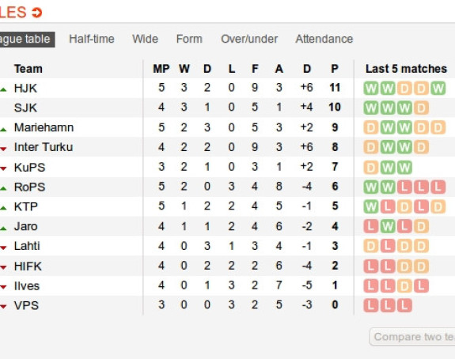Open the SJK team link
The image size is (455, 359).
click(25, 108)
